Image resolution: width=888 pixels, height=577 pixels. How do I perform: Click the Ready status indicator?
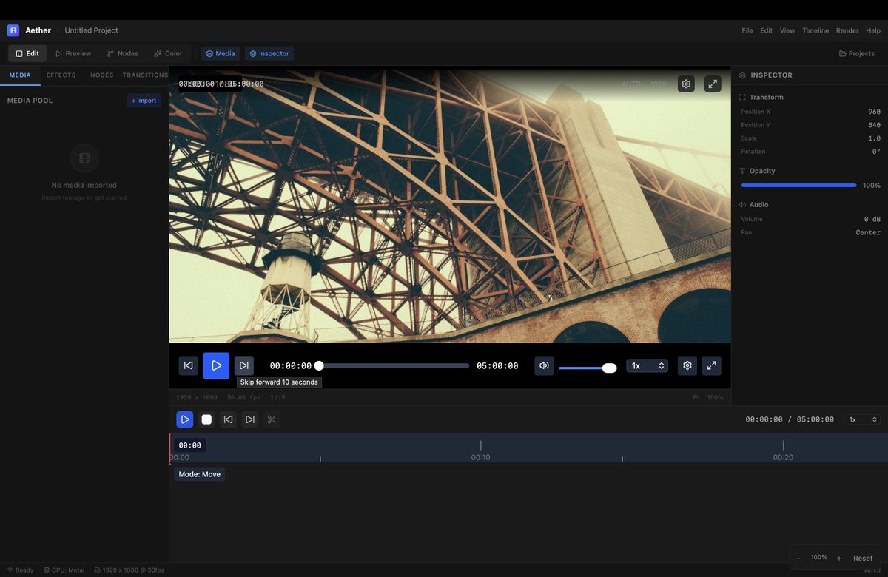click(20, 570)
